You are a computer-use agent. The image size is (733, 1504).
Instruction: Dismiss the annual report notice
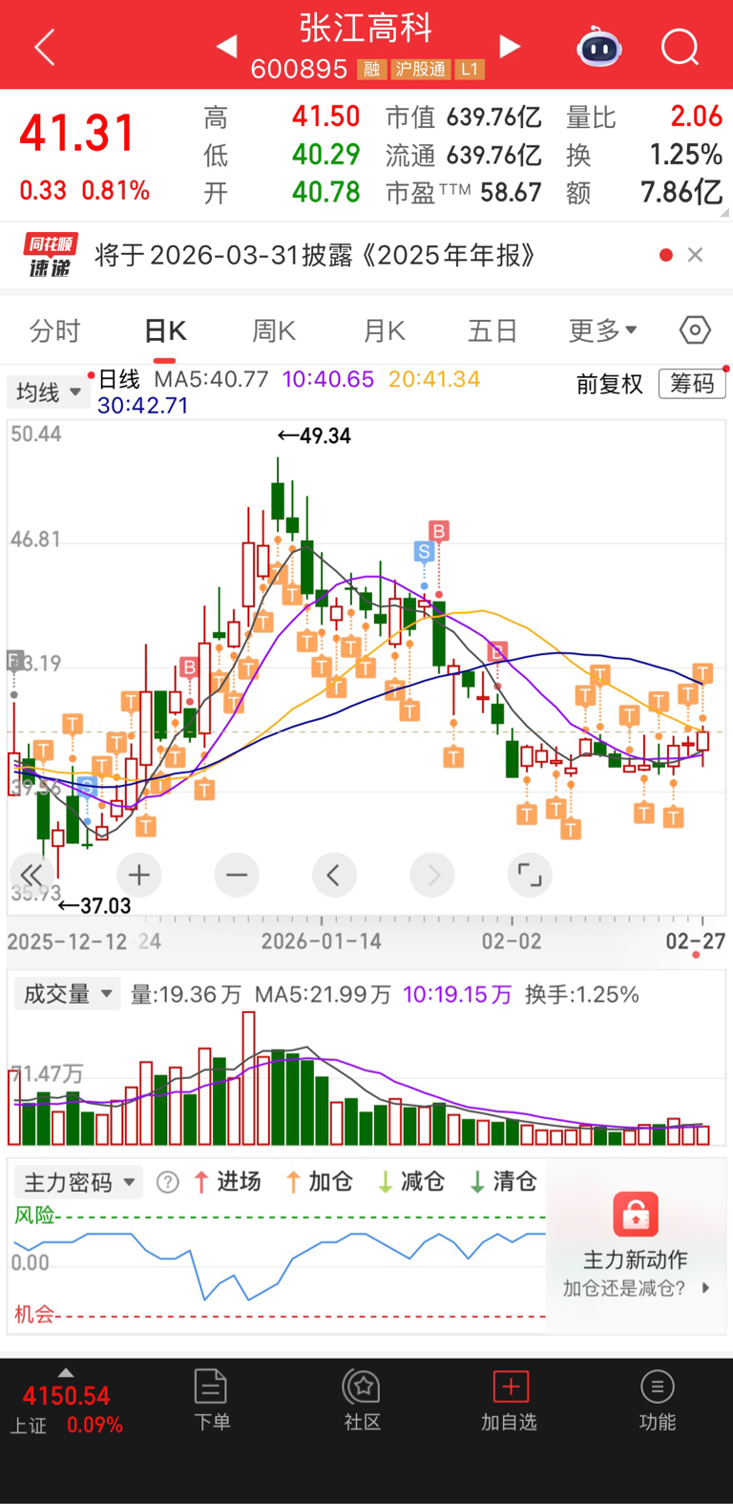tap(695, 255)
